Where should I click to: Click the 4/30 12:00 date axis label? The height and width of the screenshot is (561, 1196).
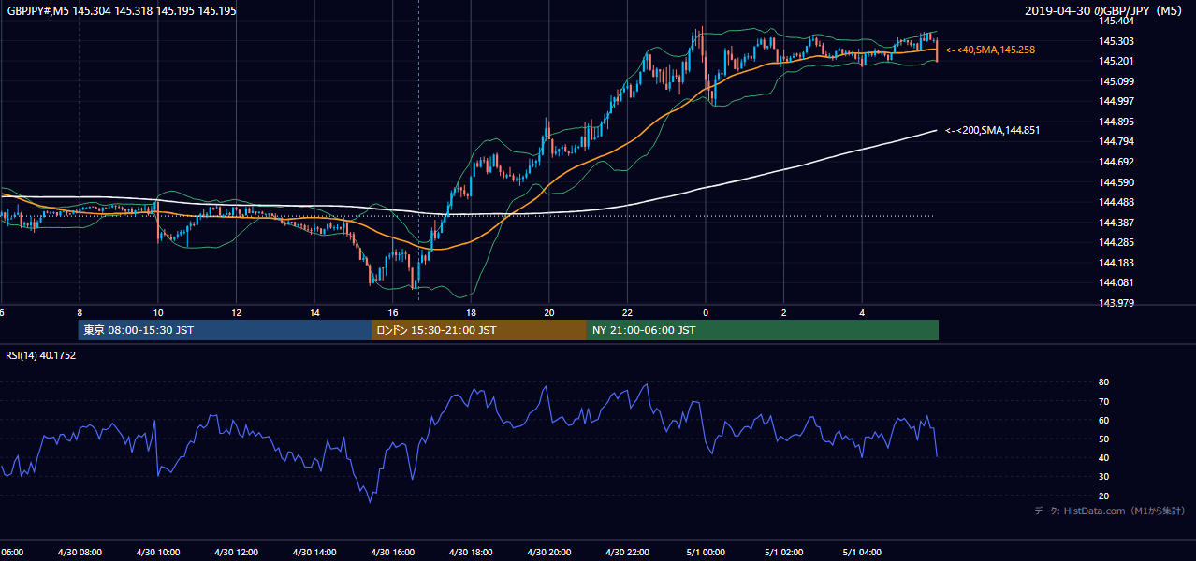click(236, 553)
